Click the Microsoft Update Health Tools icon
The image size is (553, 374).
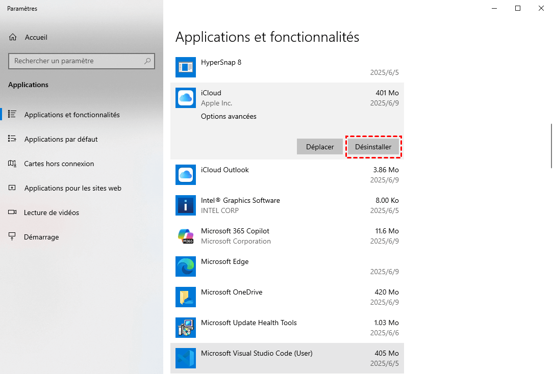(185, 328)
